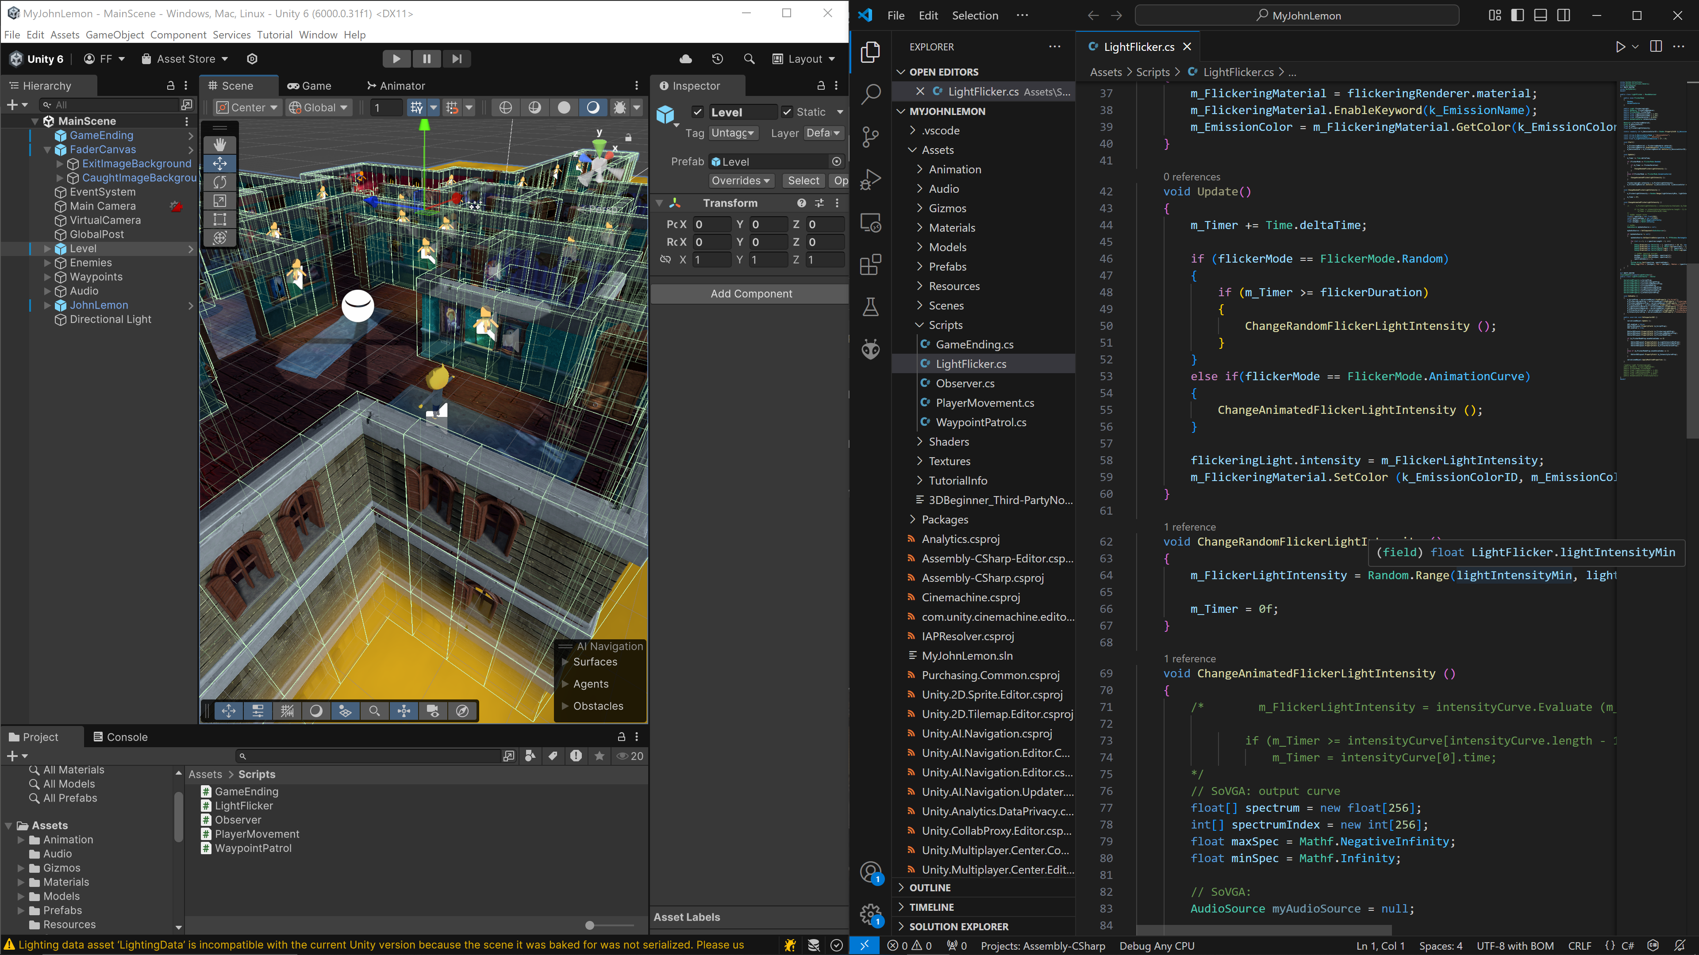Image resolution: width=1699 pixels, height=955 pixels.
Task: Expand the OUTLINE section in VS Code
Action: coord(929,888)
